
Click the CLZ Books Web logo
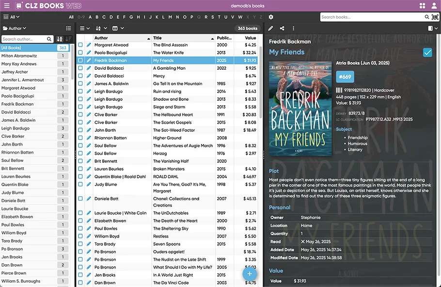[49, 6]
